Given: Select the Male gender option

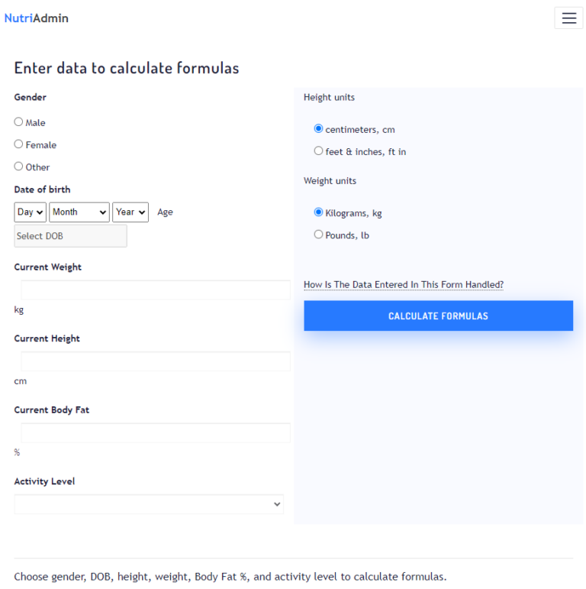Looking at the screenshot, I should (19, 122).
